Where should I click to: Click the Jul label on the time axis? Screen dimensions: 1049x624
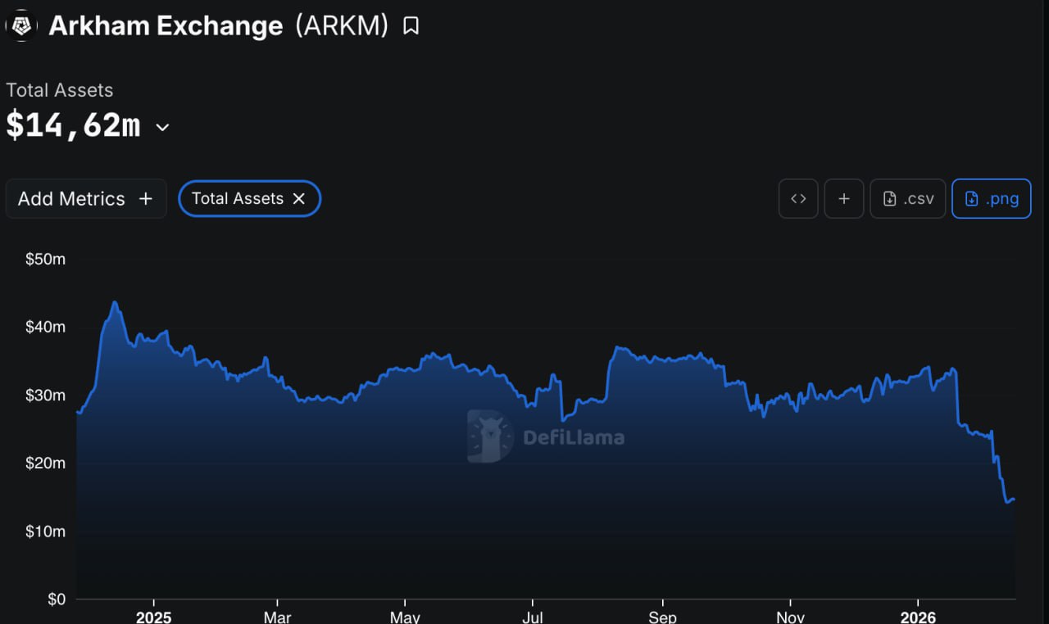click(533, 616)
